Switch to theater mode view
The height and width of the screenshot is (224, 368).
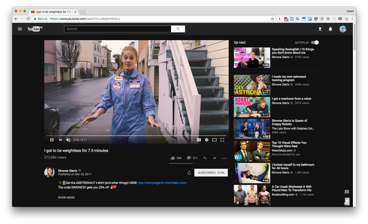(214, 140)
